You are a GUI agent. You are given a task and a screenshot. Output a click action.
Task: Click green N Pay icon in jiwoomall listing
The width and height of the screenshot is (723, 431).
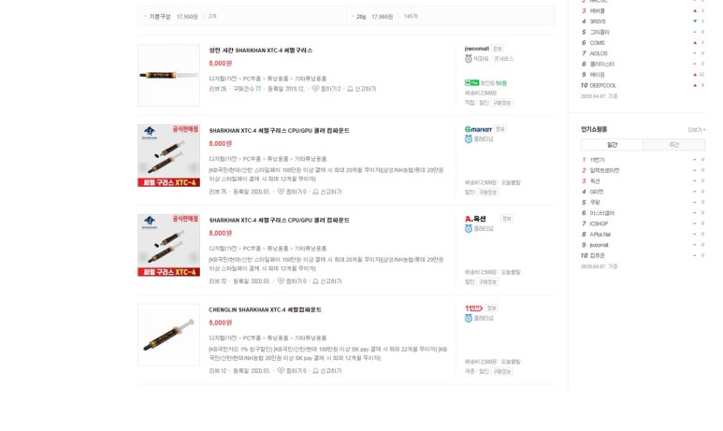pos(471,83)
